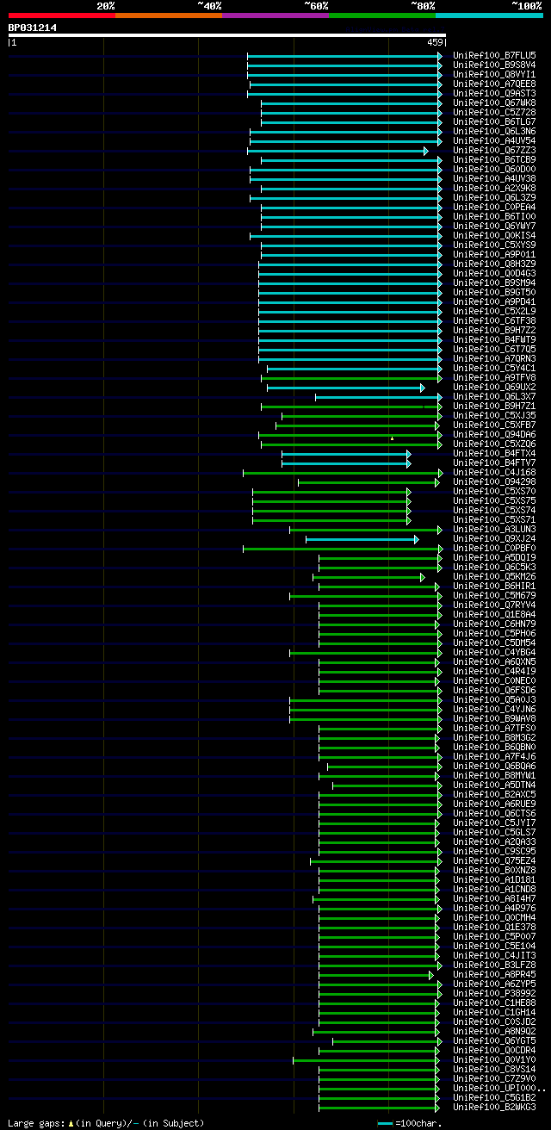Select the UniRef100_B2WKG3 label
Screen dimensions: 551x1130
pyautogui.click(x=494, y=1107)
